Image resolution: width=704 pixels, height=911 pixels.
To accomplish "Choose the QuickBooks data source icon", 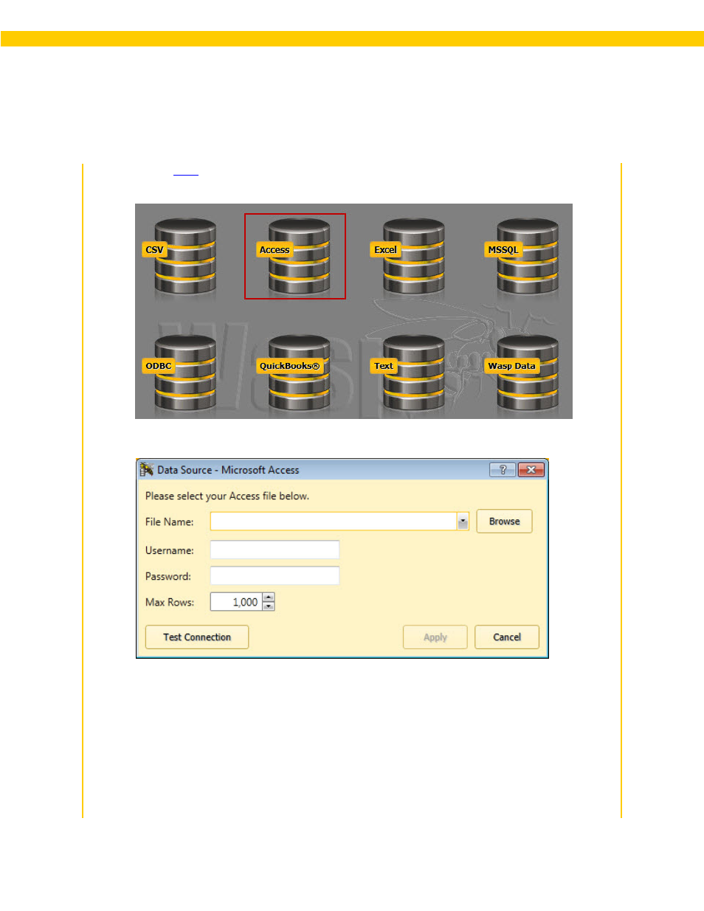I will coord(294,373).
